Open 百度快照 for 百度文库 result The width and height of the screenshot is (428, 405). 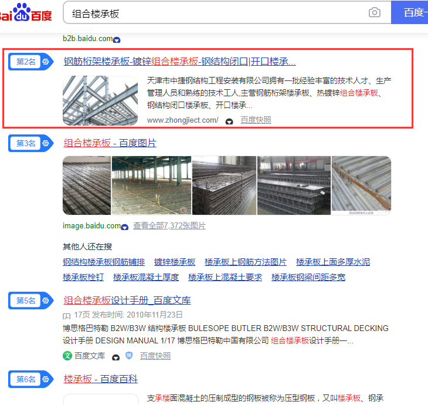(x=155, y=356)
